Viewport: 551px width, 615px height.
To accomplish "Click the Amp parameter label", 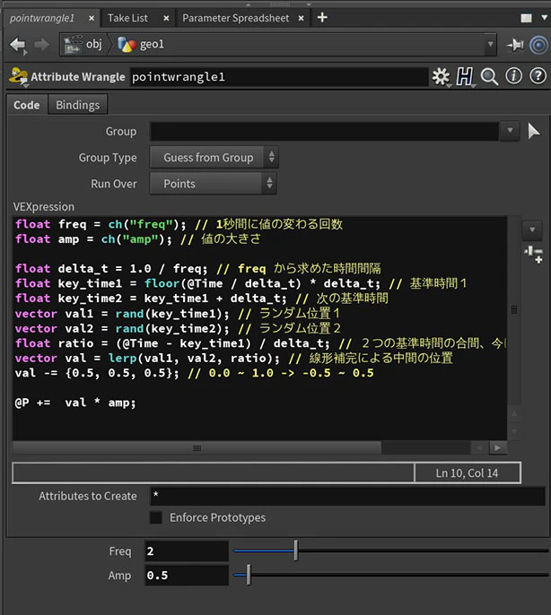I will click(x=119, y=576).
